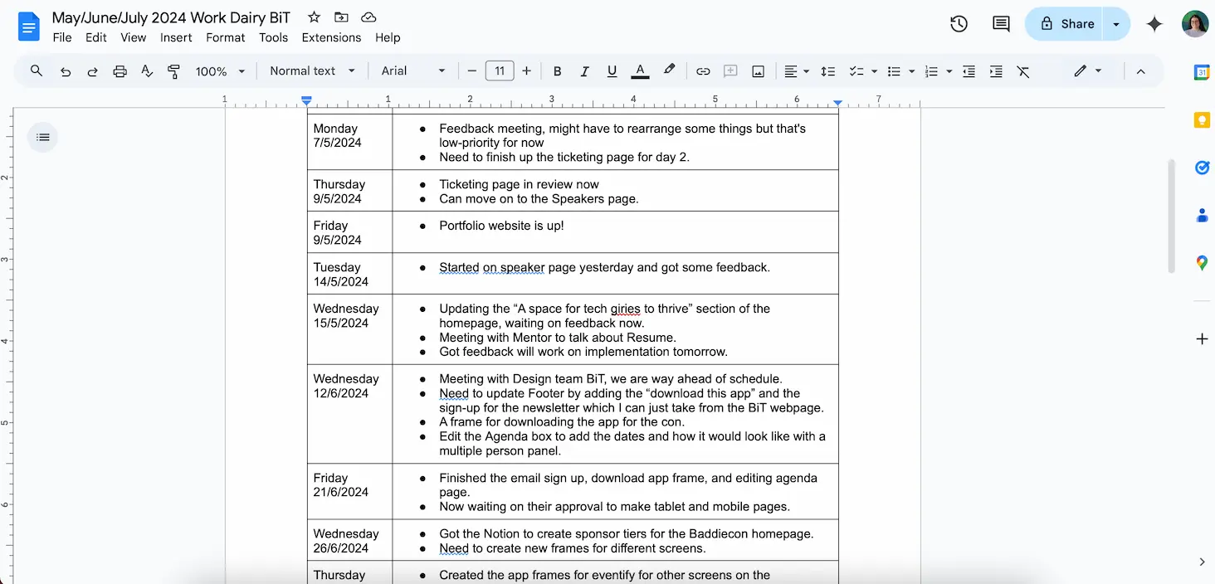Click the insert image icon
This screenshot has height=584, width=1215.
(758, 71)
